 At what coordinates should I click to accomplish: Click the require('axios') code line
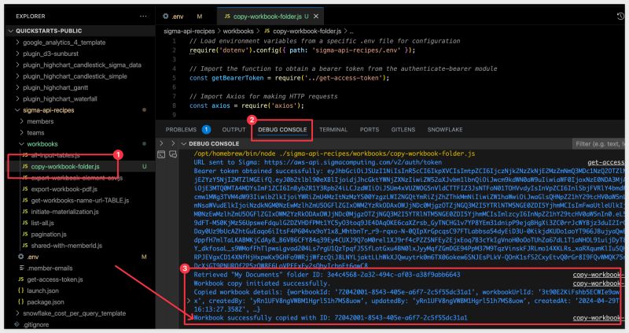[x=247, y=105]
